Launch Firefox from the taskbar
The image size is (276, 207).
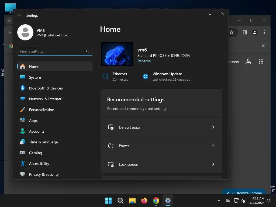pos(144,201)
